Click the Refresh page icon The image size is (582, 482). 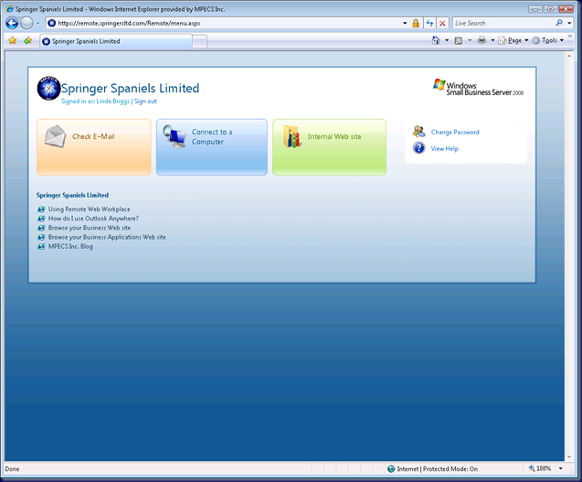coord(429,23)
